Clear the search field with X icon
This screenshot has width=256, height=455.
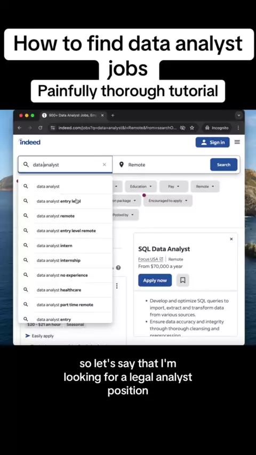point(105,165)
